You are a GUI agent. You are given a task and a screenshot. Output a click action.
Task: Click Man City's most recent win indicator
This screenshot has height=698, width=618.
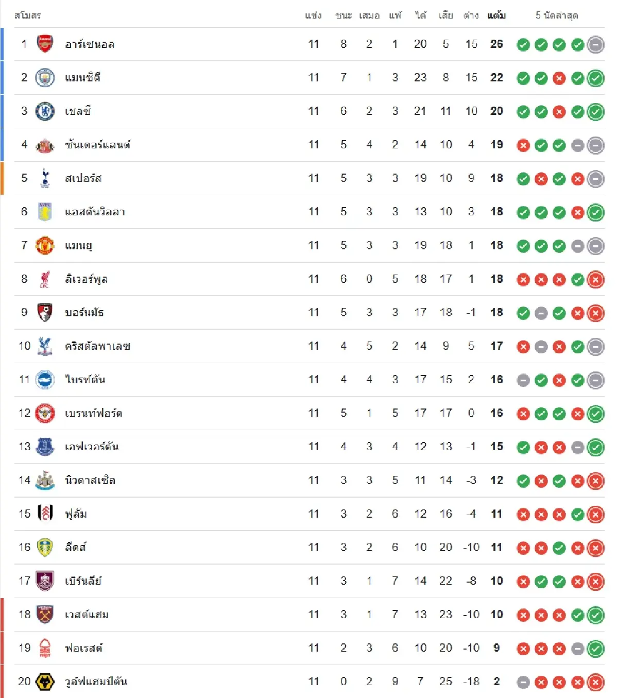click(595, 78)
